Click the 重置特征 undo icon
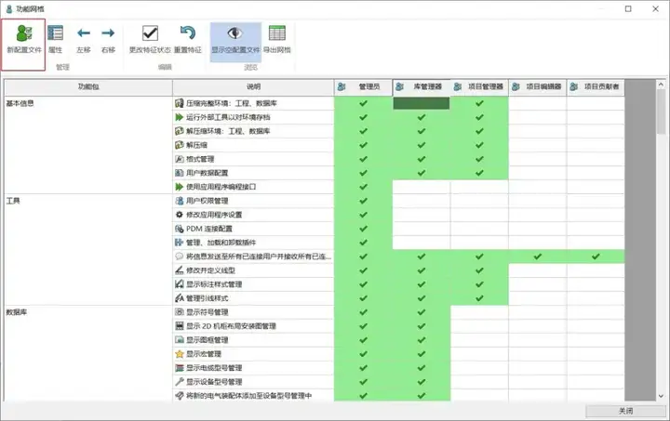Screen dimensions: 670x421 pyautogui.click(x=188, y=33)
